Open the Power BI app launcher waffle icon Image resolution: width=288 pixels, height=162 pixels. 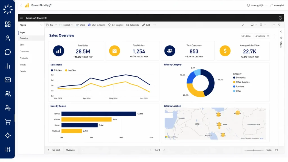click(21, 18)
